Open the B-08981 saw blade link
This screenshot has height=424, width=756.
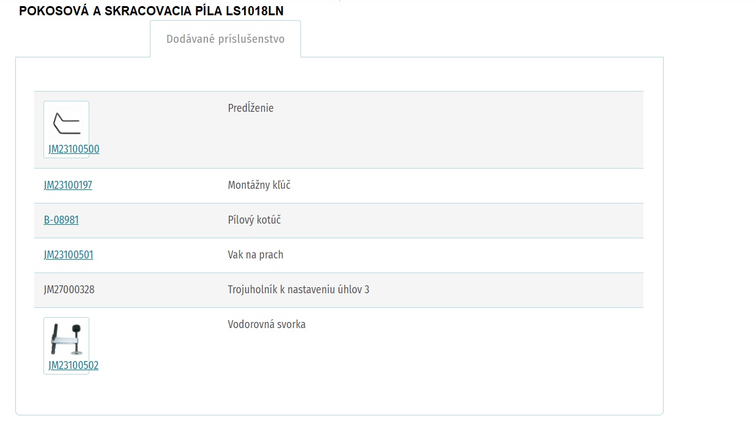pyautogui.click(x=61, y=220)
